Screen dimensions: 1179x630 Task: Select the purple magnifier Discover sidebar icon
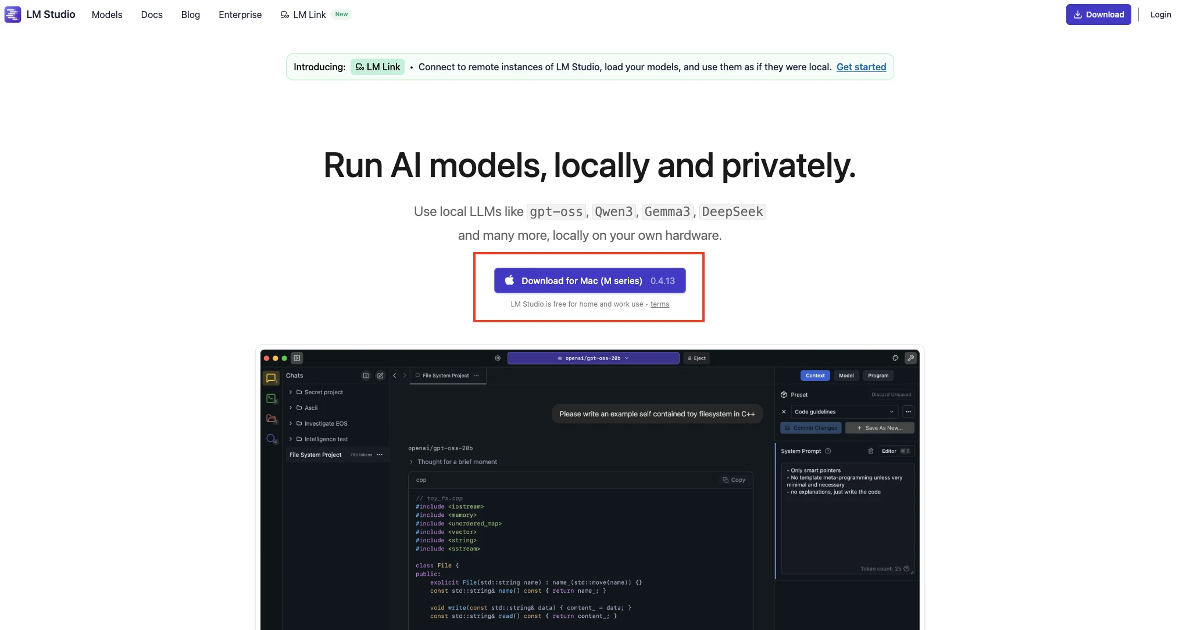(271, 439)
